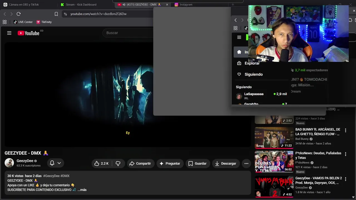Open the browser speed dial grid icon
The image size is (356, 200).
coord(4,22)
